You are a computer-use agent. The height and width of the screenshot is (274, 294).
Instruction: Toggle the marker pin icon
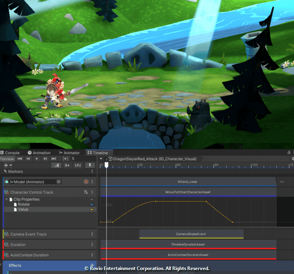pyautogui.click(x=90, y=165)
